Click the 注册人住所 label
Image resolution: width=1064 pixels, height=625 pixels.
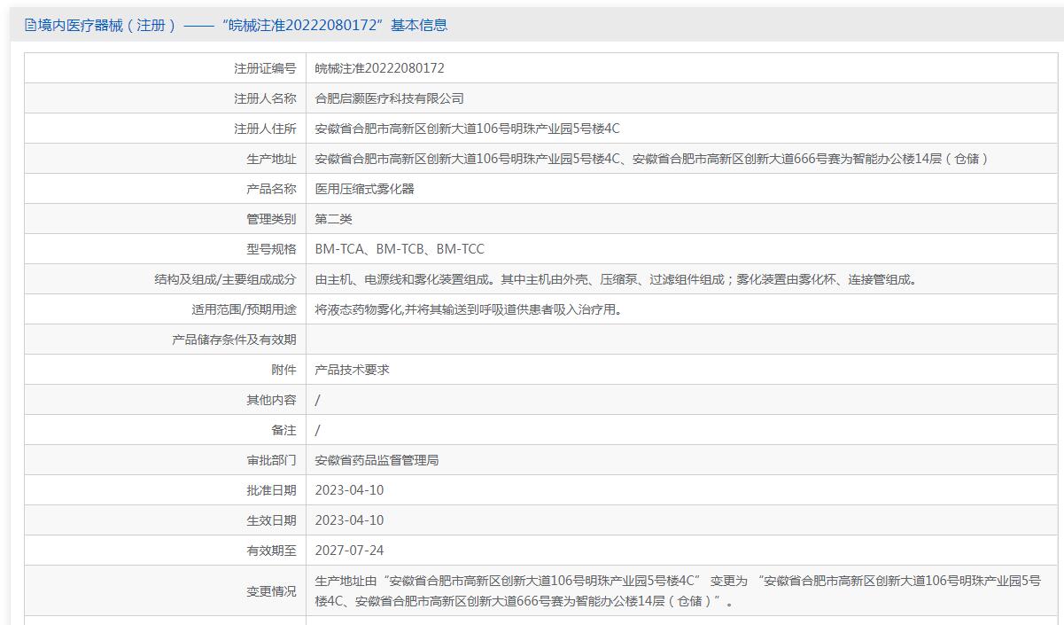click(x=265, y=129)
